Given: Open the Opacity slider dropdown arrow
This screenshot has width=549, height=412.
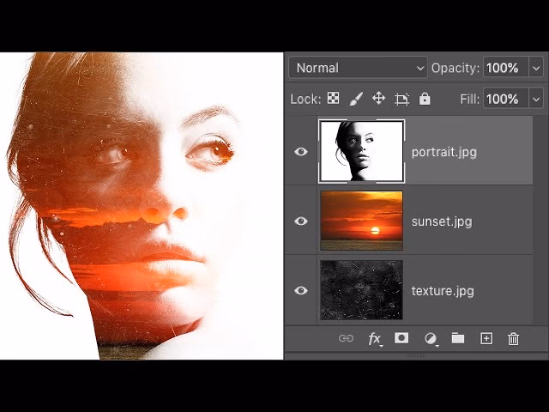Looking at the screenshot, I should [536, 68].
